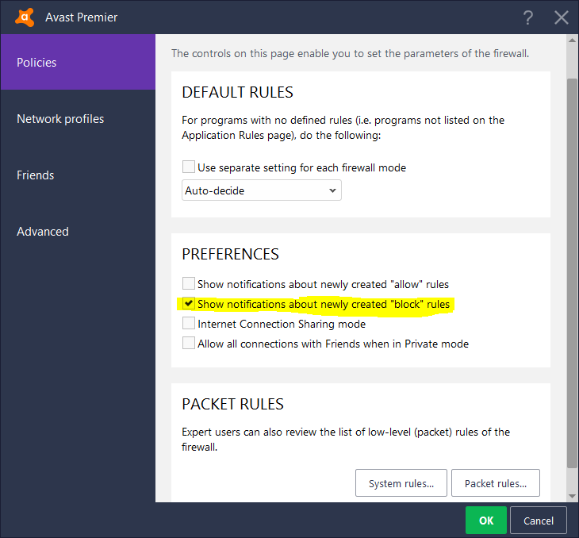Open Packet rules dialog
The width and height of the screenshot is (579, 538).
[495, 483]
